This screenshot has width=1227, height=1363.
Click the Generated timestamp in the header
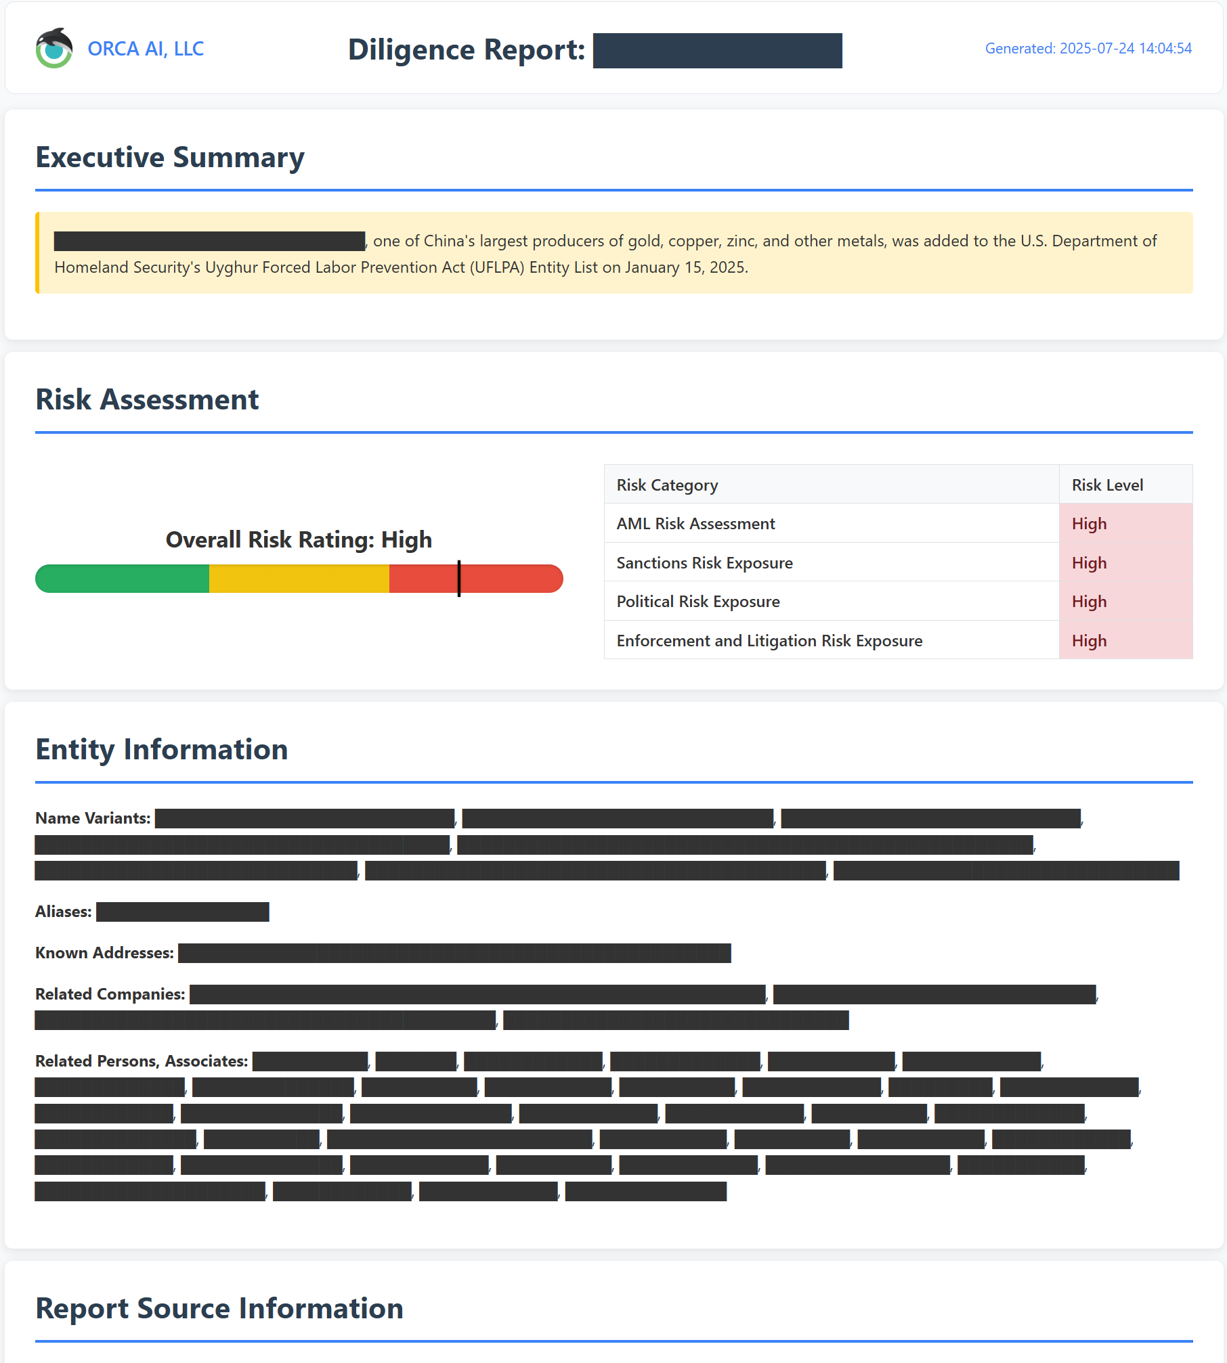tap(1088, 49)
